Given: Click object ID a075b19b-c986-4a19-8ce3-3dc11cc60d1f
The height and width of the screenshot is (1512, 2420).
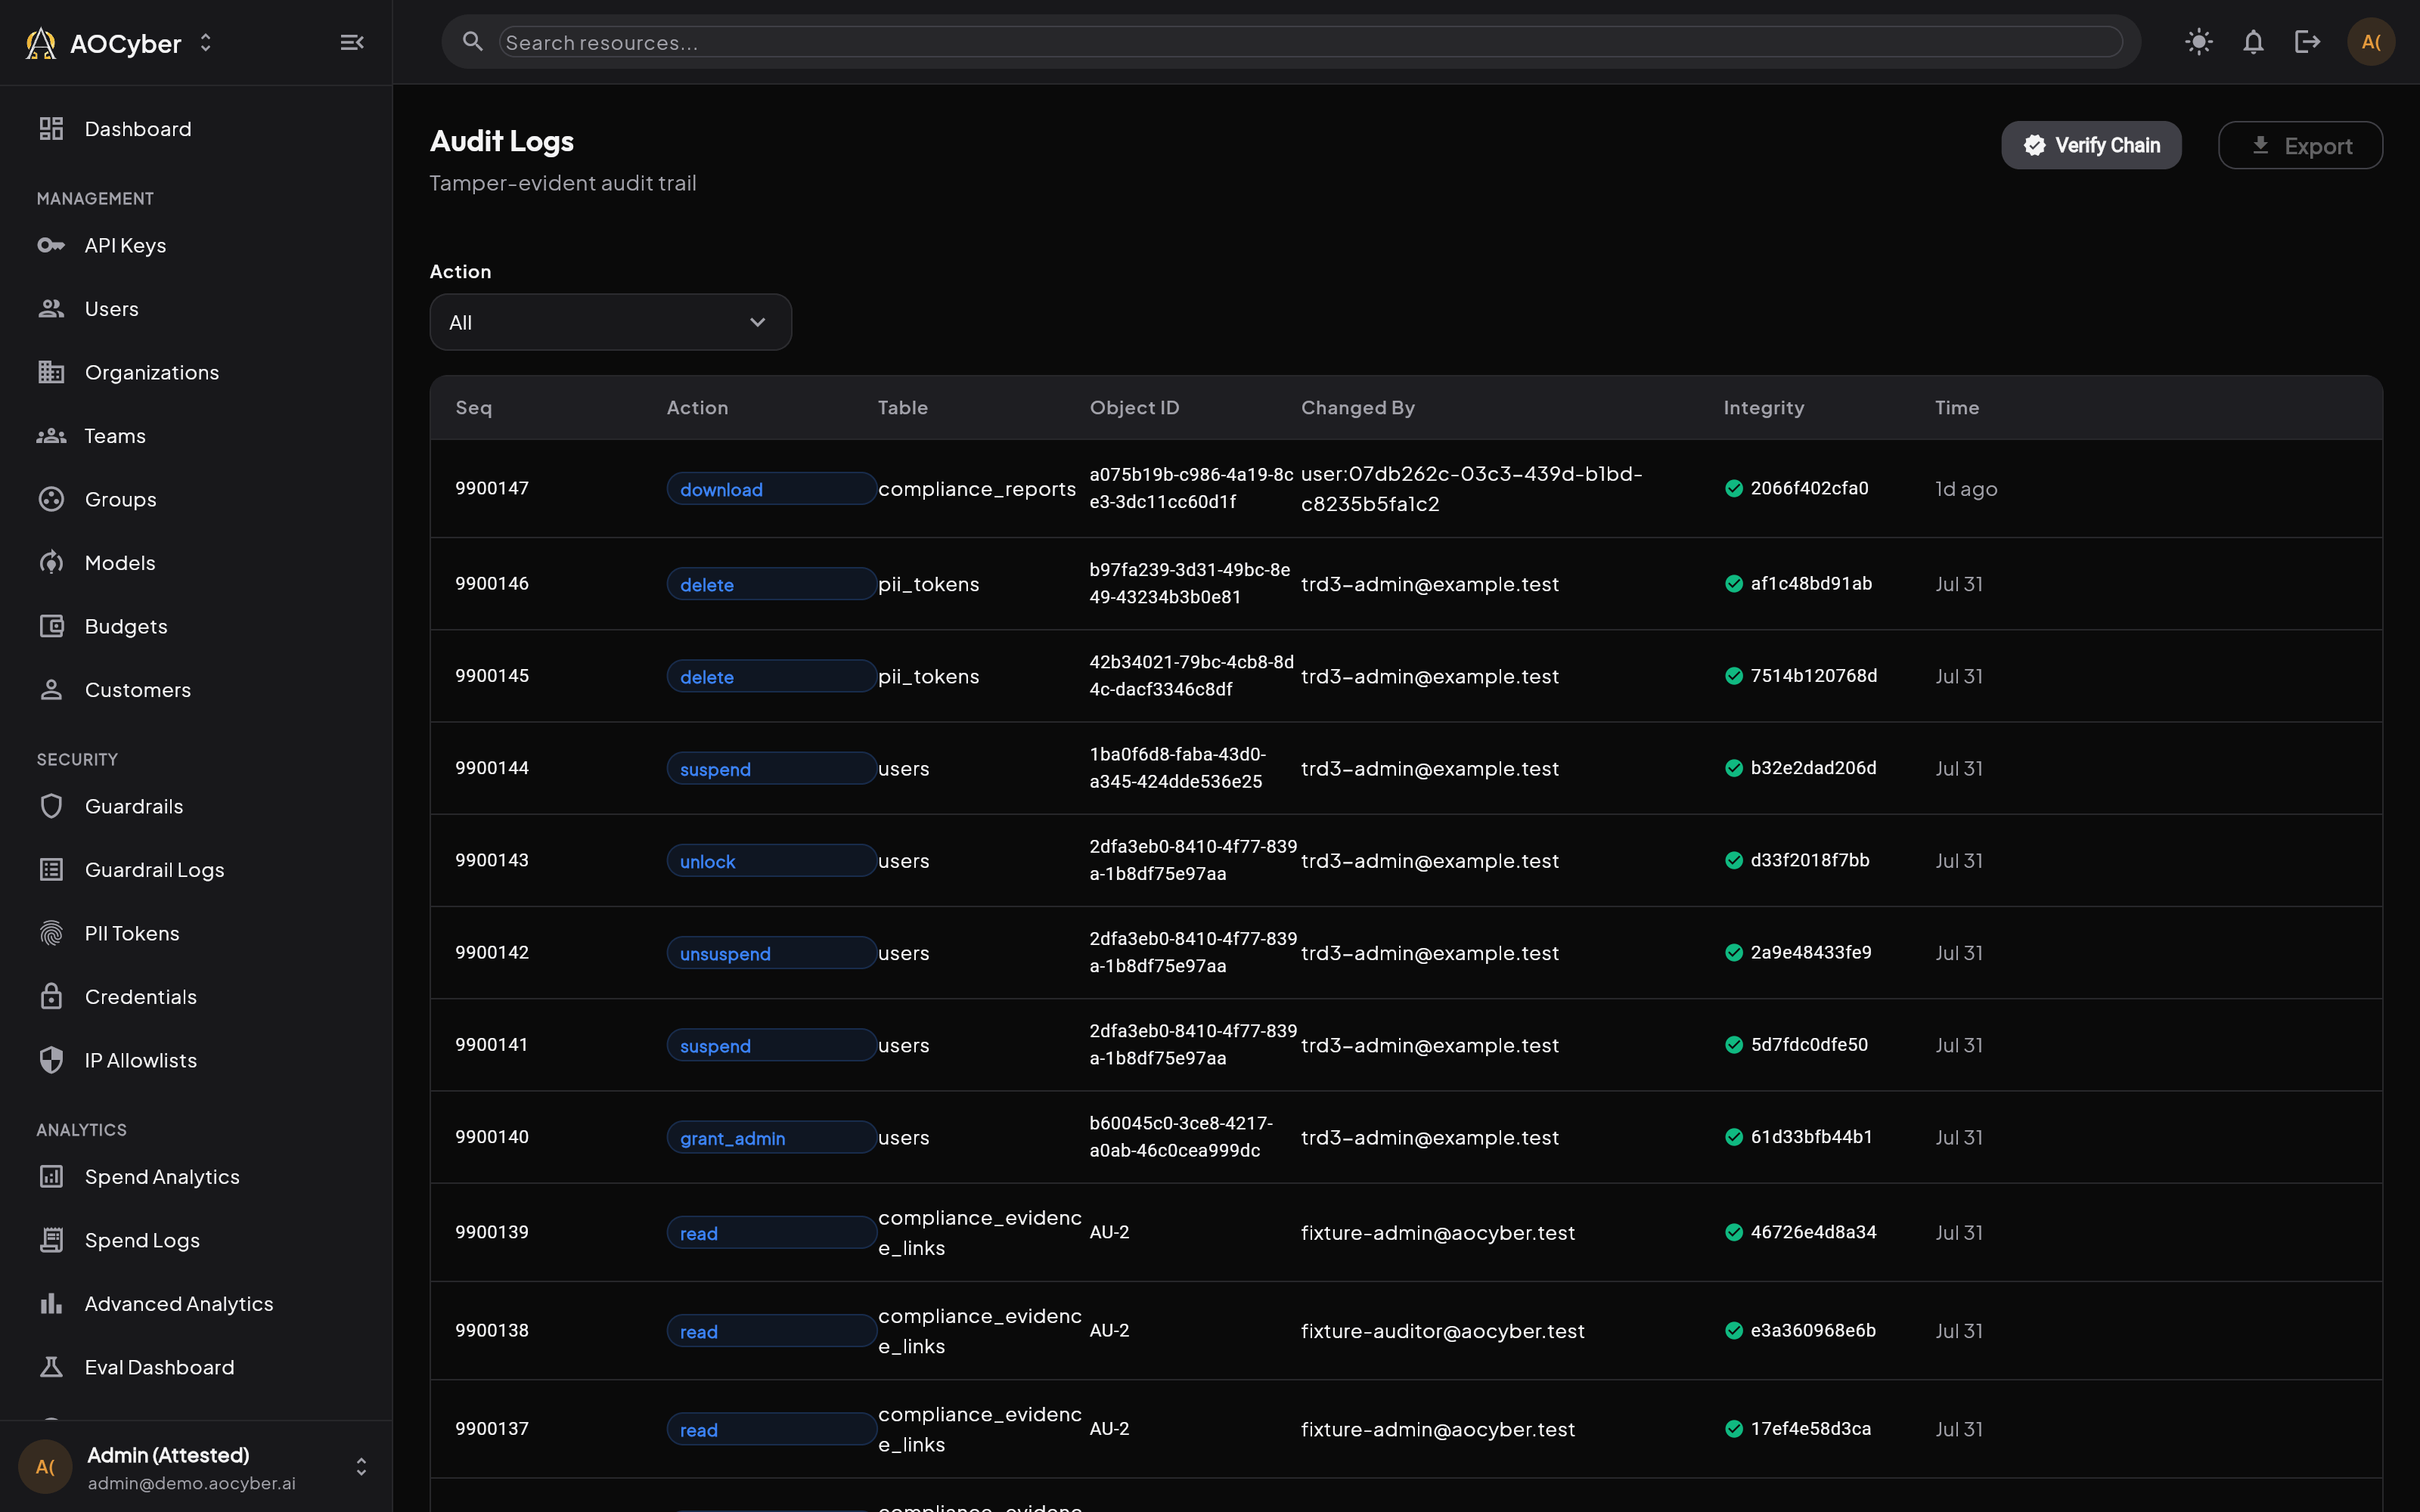Looking at the screenshot, I should 1191,488.
